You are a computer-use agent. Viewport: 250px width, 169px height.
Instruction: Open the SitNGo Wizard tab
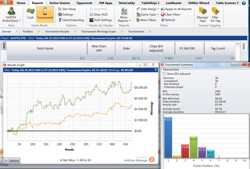click(199, 3)
